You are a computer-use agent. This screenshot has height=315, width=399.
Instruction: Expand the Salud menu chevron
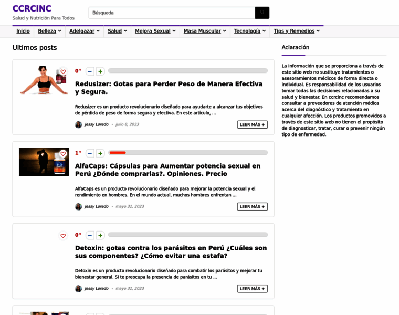pos(125,31)
